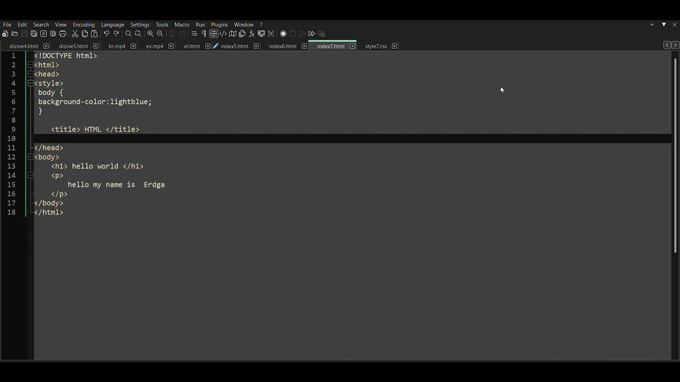Close the ev.mp4 tab
This screenshot has height=382, width=680.
[171, 46]
